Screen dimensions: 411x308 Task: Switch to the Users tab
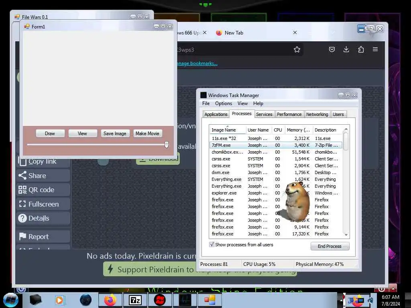coord(338,114)
